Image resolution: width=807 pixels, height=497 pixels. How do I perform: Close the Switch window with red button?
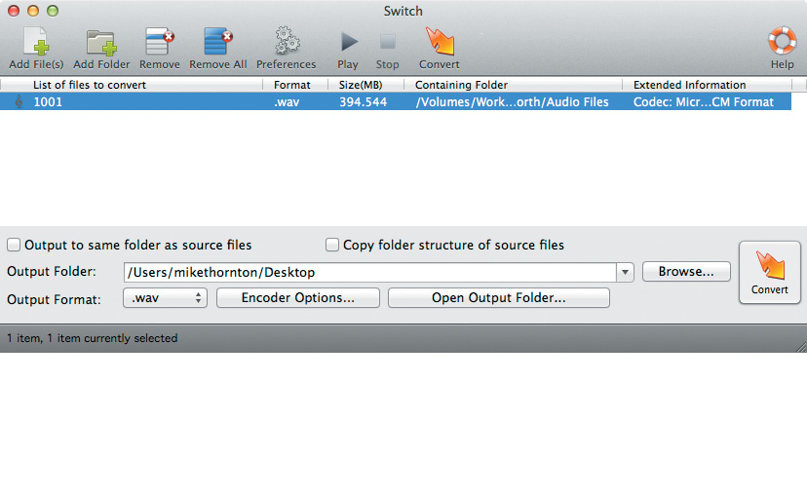[x=14, y=11]
